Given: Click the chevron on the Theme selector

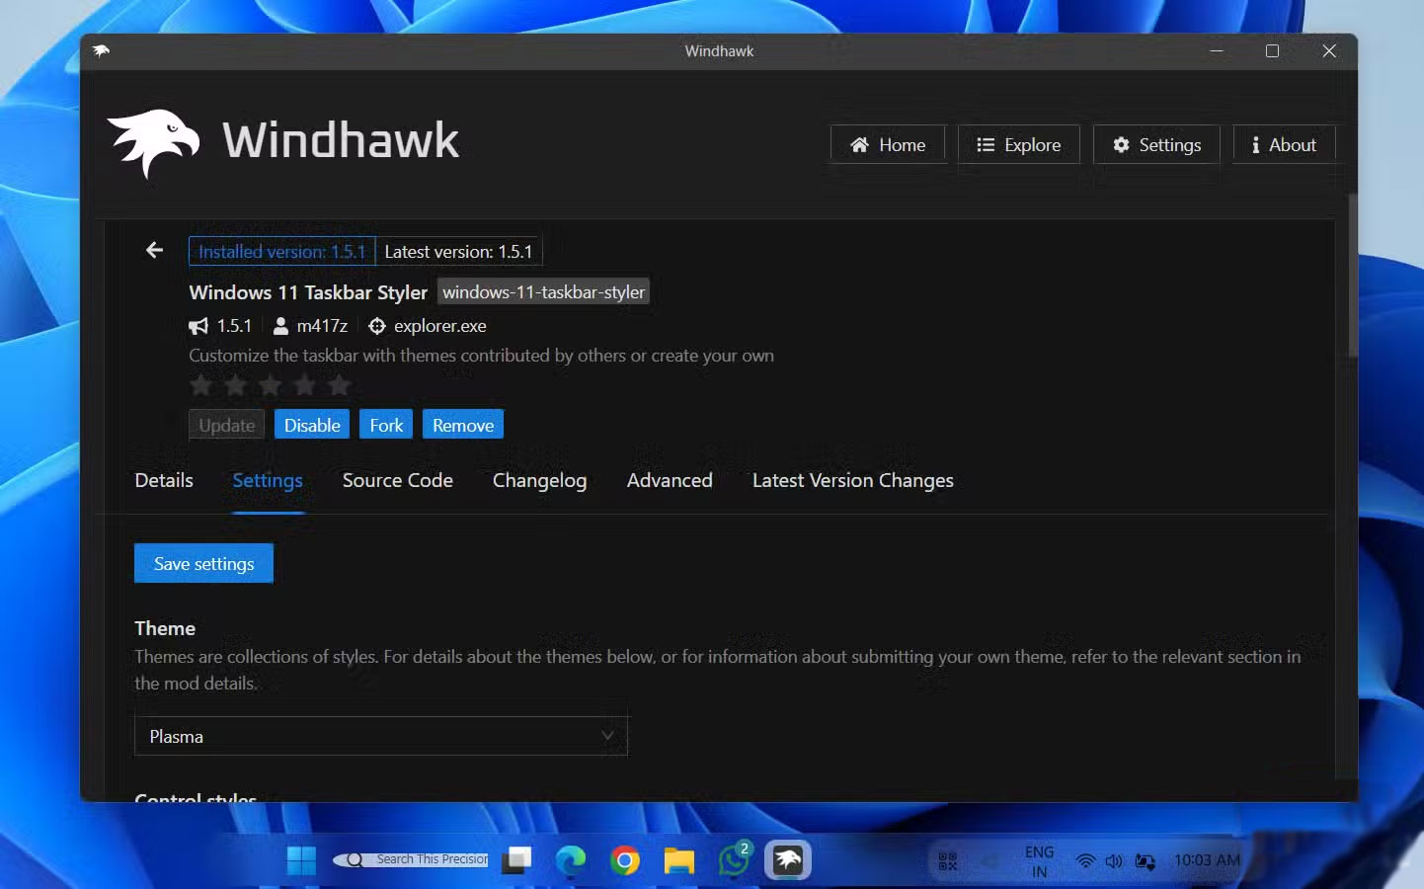Looking at the screenshot, I should tap(607, 736).
